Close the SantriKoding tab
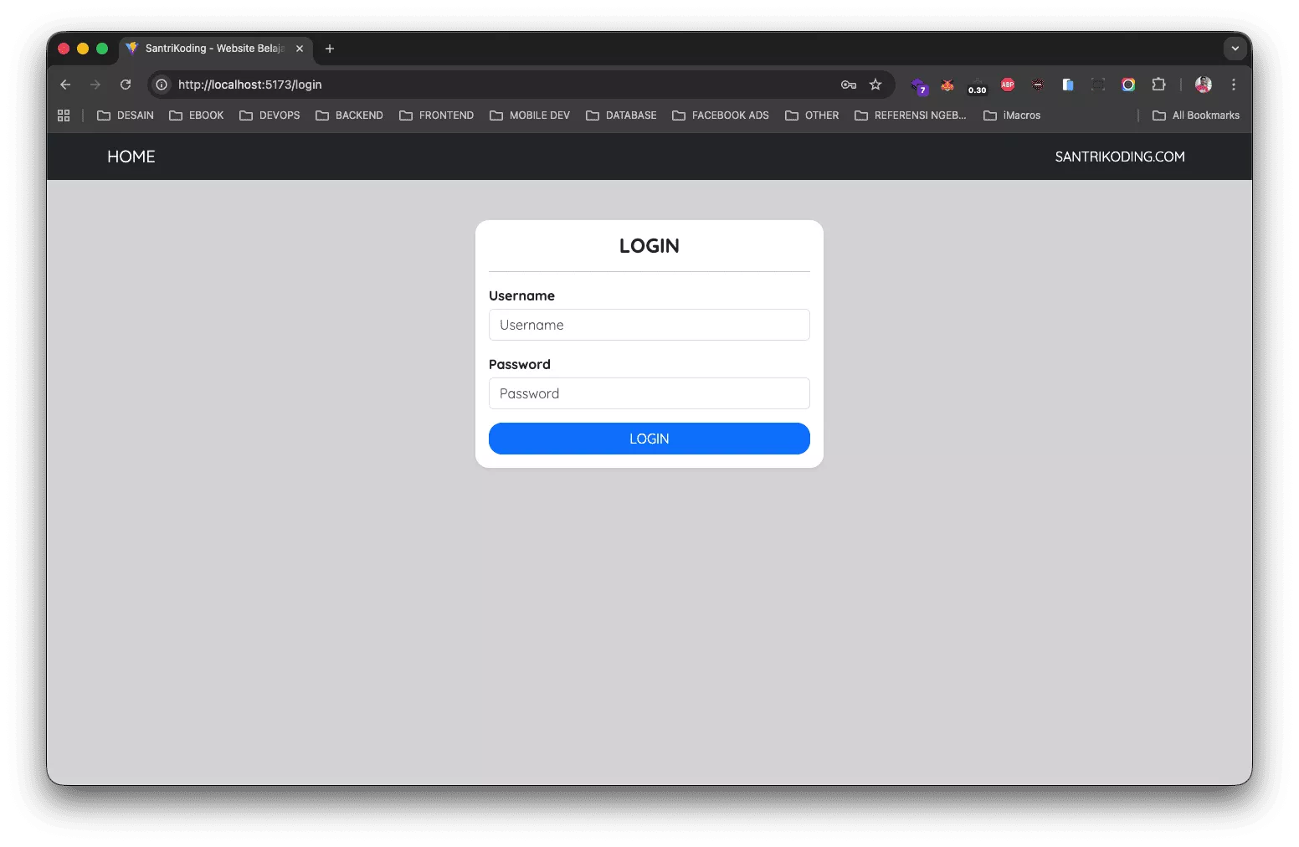The image size is (1299, 847). coord(300,49)
